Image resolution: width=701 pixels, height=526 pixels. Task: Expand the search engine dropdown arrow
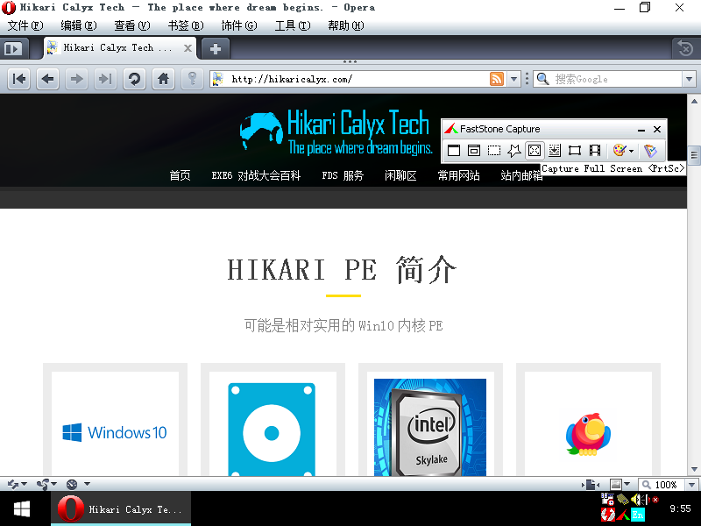[x=689, y=79]
